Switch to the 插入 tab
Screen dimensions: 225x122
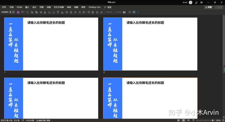click(x=27, y=7)
